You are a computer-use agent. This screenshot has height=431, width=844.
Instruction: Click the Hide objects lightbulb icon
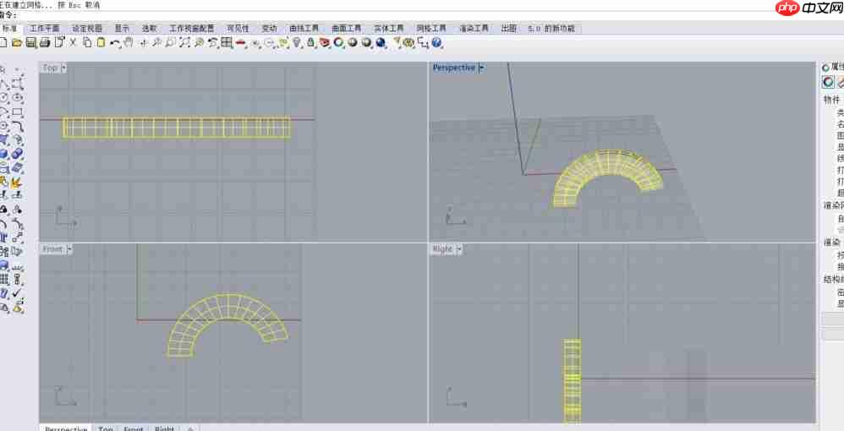(297, 42)
